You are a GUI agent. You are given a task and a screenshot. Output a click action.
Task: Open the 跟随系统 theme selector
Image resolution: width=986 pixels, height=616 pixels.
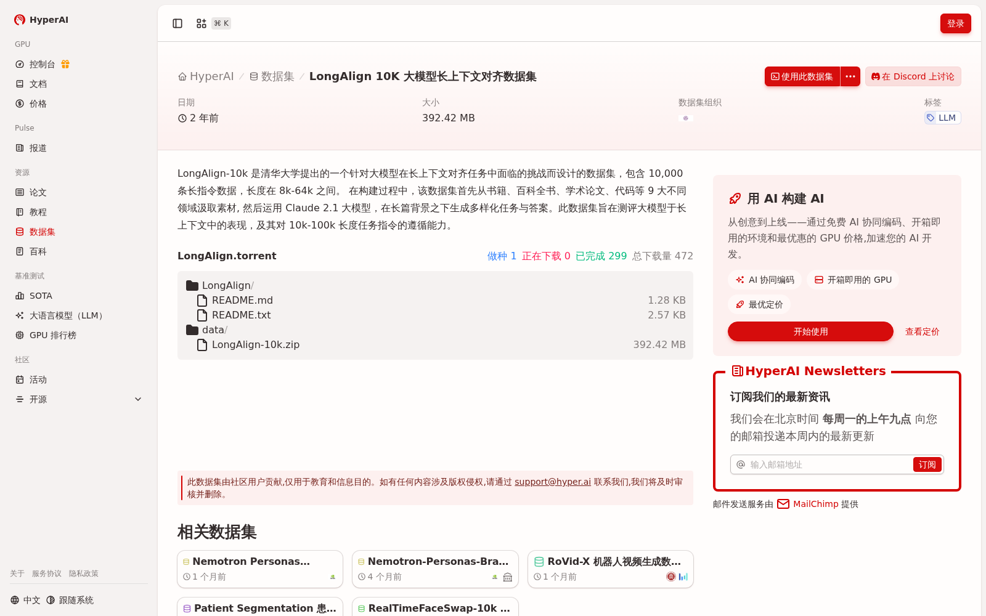[70, 600]
